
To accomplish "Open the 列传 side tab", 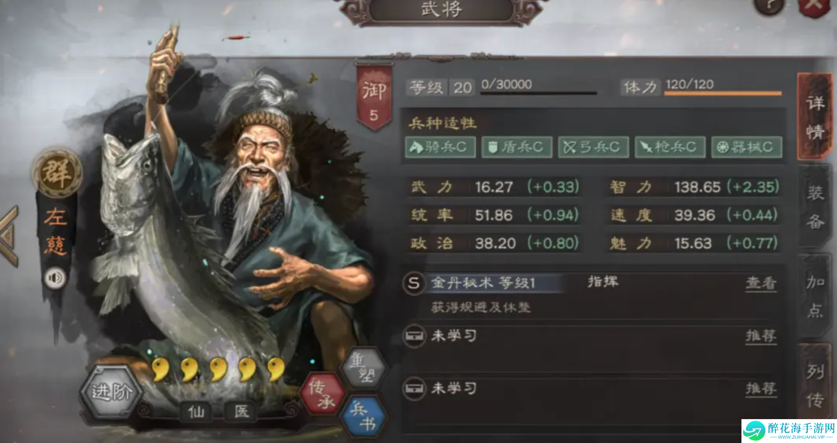I will 815,384.
